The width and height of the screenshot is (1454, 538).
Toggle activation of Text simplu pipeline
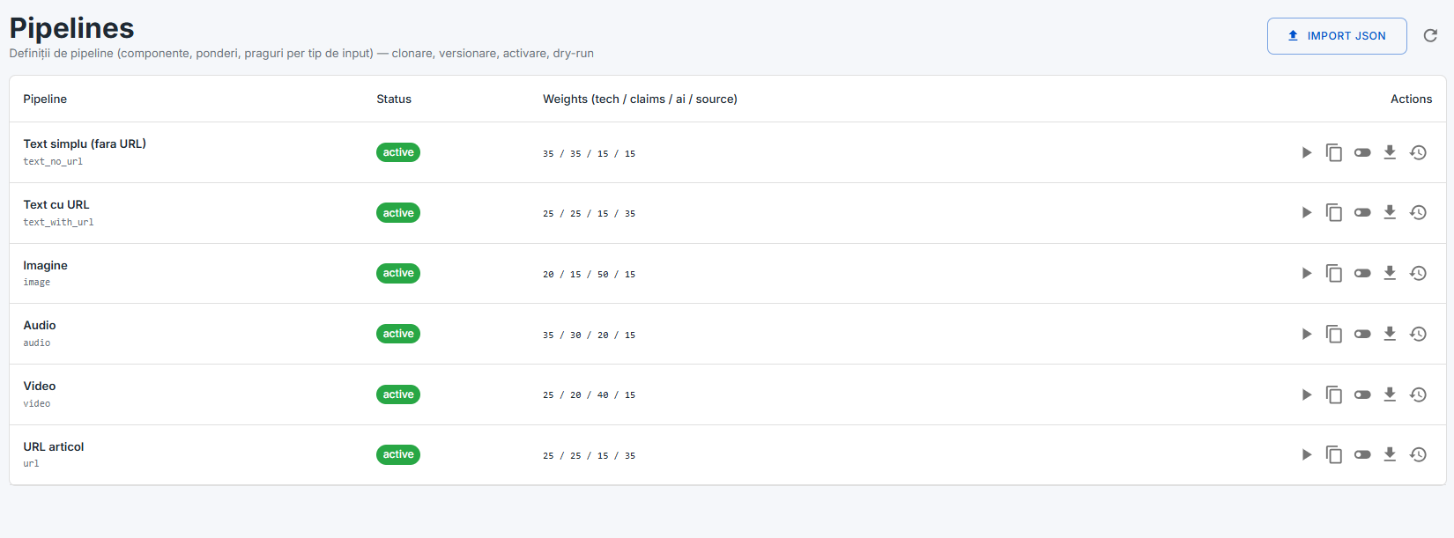(1362, 152)
